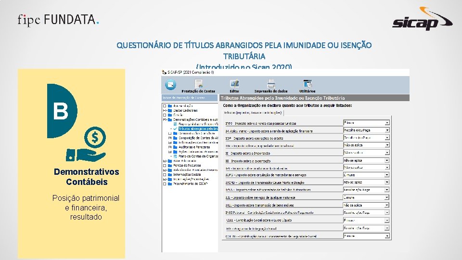This screenshot has height=260, width=462.
Task: Open the ITR propriedade territorial rural dropdown
Action: (x=387, y=145)
